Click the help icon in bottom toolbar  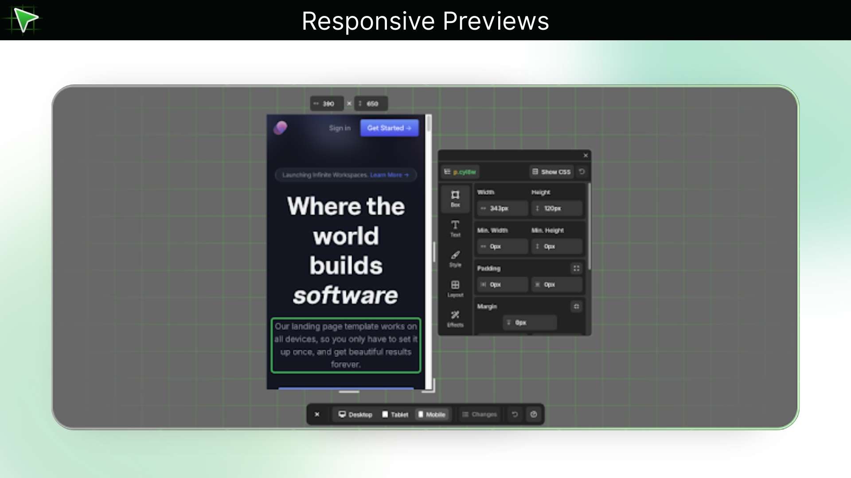534,414
